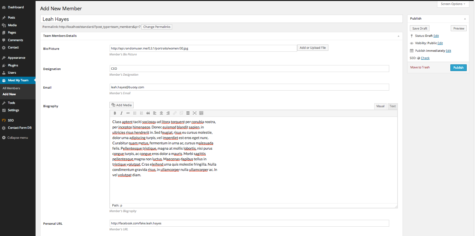Insert a numbered list in the editor
The width and height of the screenshot is (475, 236).
pyautogui.click(x=141, y=113)
